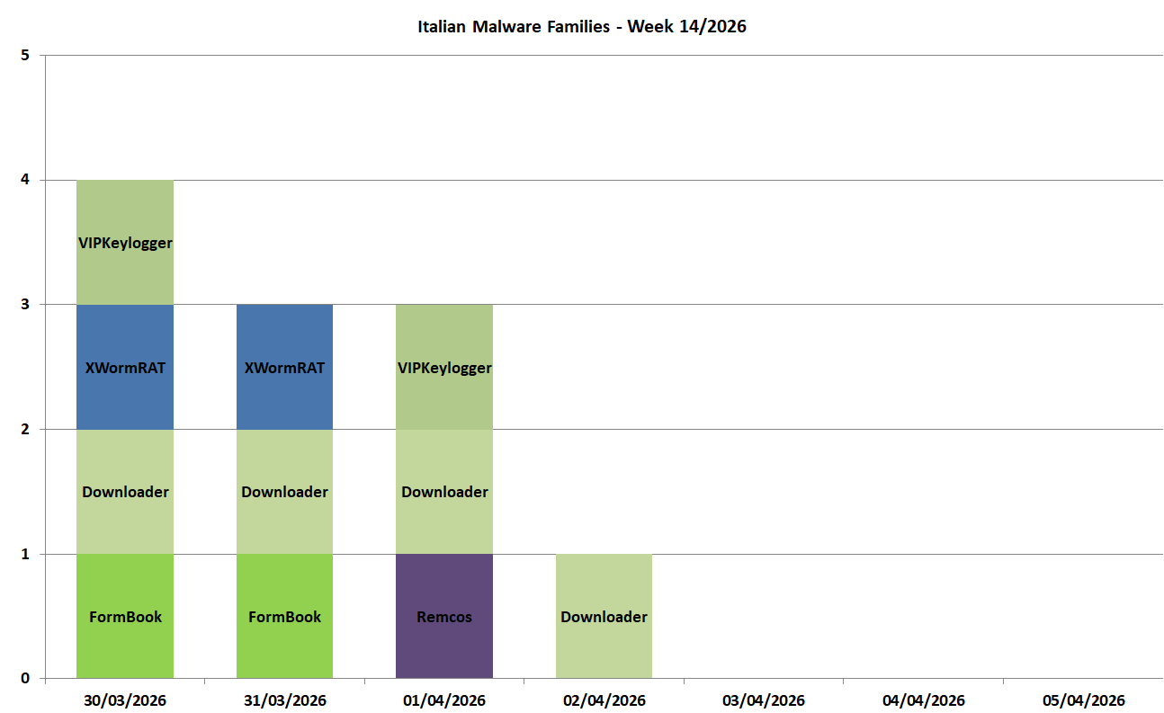This screenshot has width=1164, height=713.
Task: Click the Downloader bar on 02/04/2026
Action: [604, 617]
